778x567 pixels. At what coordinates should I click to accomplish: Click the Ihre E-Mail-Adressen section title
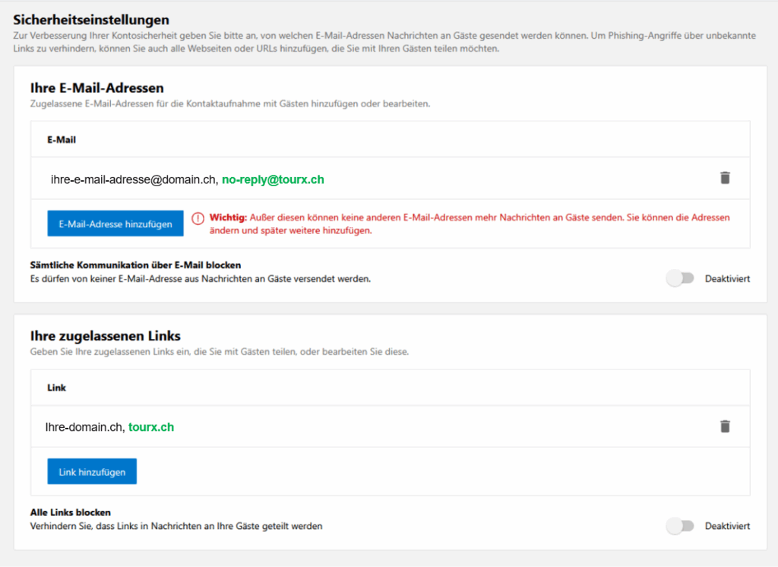pos(96,88)
